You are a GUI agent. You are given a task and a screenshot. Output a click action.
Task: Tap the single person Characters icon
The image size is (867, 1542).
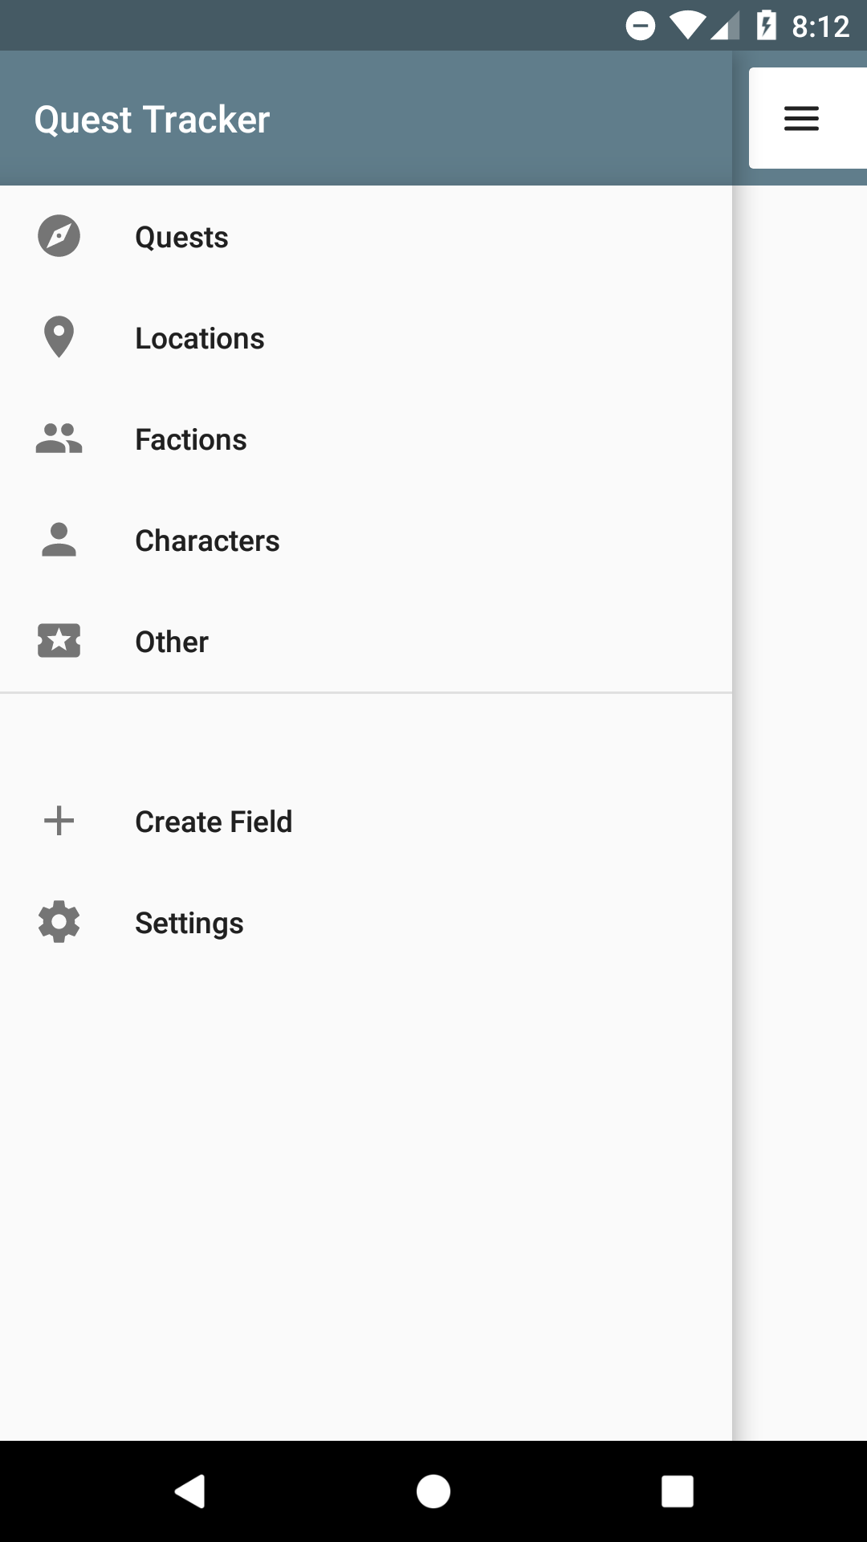click(x=59, y=540)
